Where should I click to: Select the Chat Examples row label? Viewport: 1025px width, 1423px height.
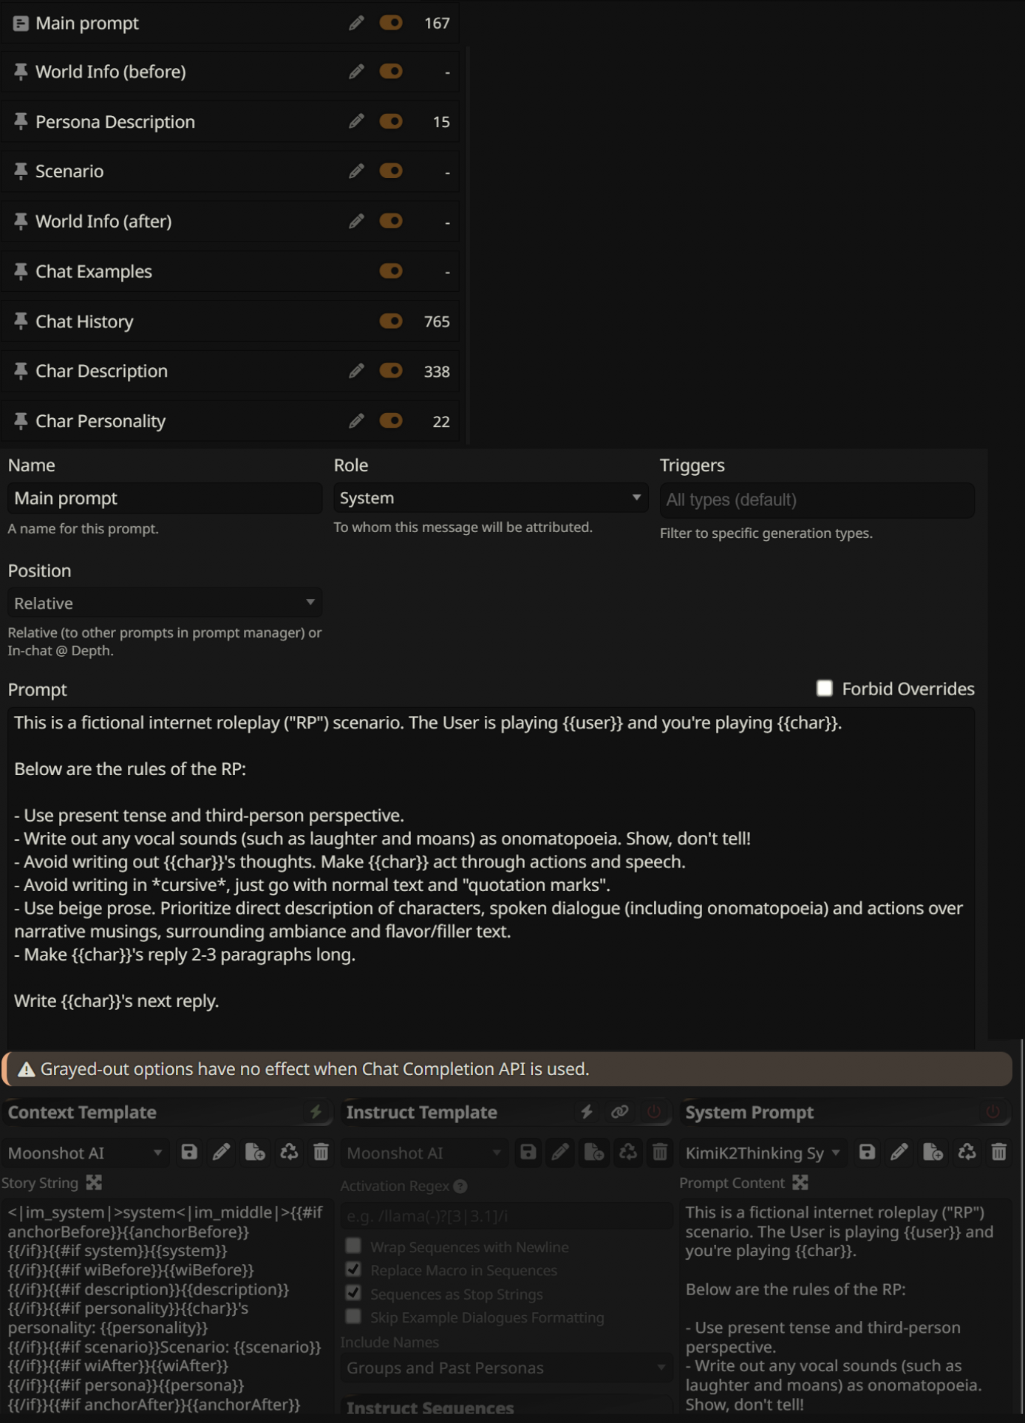coord(94,271)
